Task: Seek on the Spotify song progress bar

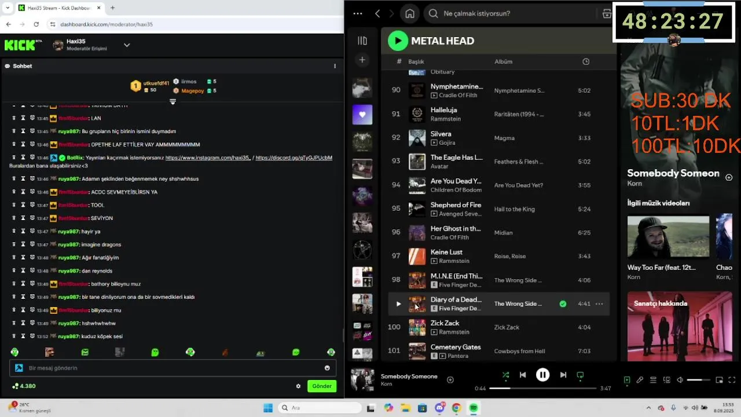Action: pos(542,388)
